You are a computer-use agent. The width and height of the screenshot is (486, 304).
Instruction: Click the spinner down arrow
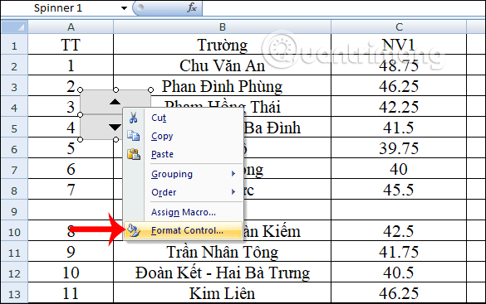coord(115,127)
